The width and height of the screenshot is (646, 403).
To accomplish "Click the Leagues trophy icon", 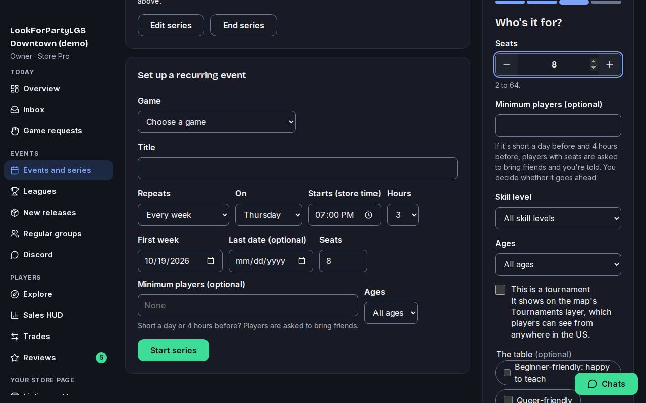I will coord(15,191).
